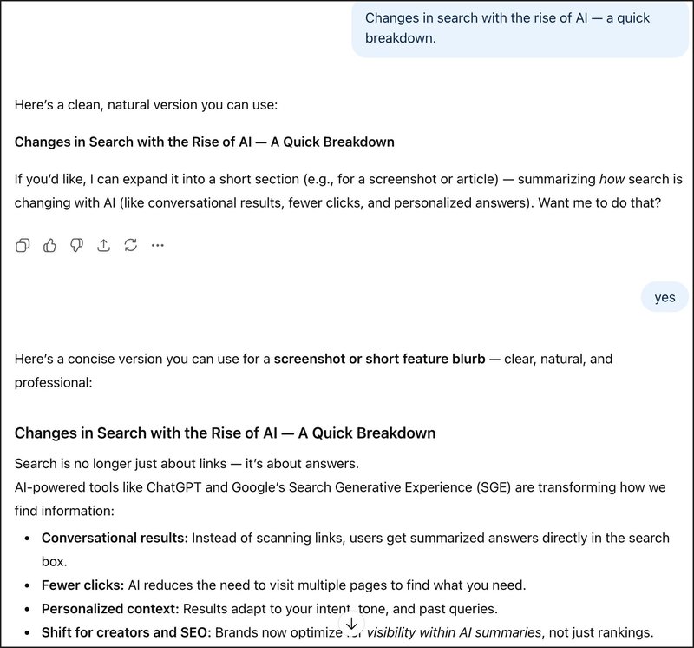The image size is (694, 648).
Task: Click the bold 'screenshot or short feature blurb' text
Action: [379, 358]
